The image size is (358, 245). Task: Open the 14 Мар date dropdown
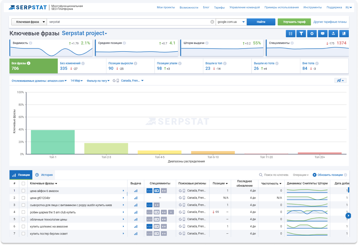[77, 81]
